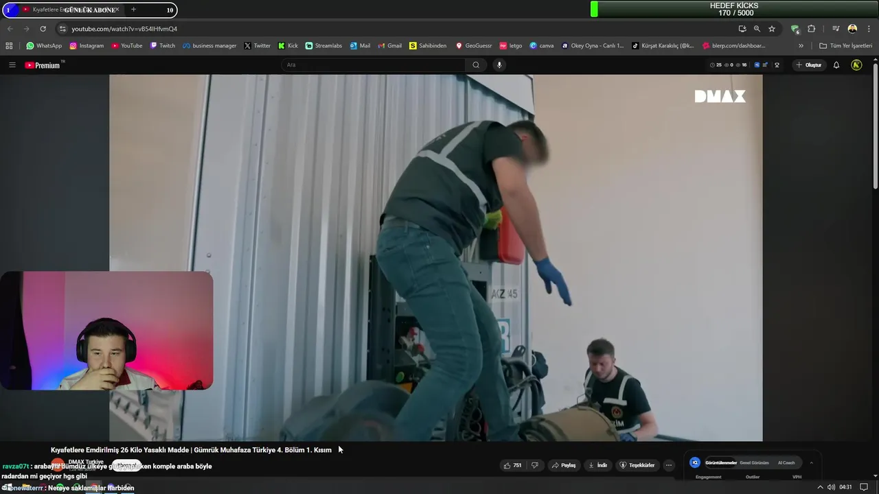Open the Tüm Yer İşaretleri folder
The height and width of the screenshot is (494, 879).
(846, 46)
